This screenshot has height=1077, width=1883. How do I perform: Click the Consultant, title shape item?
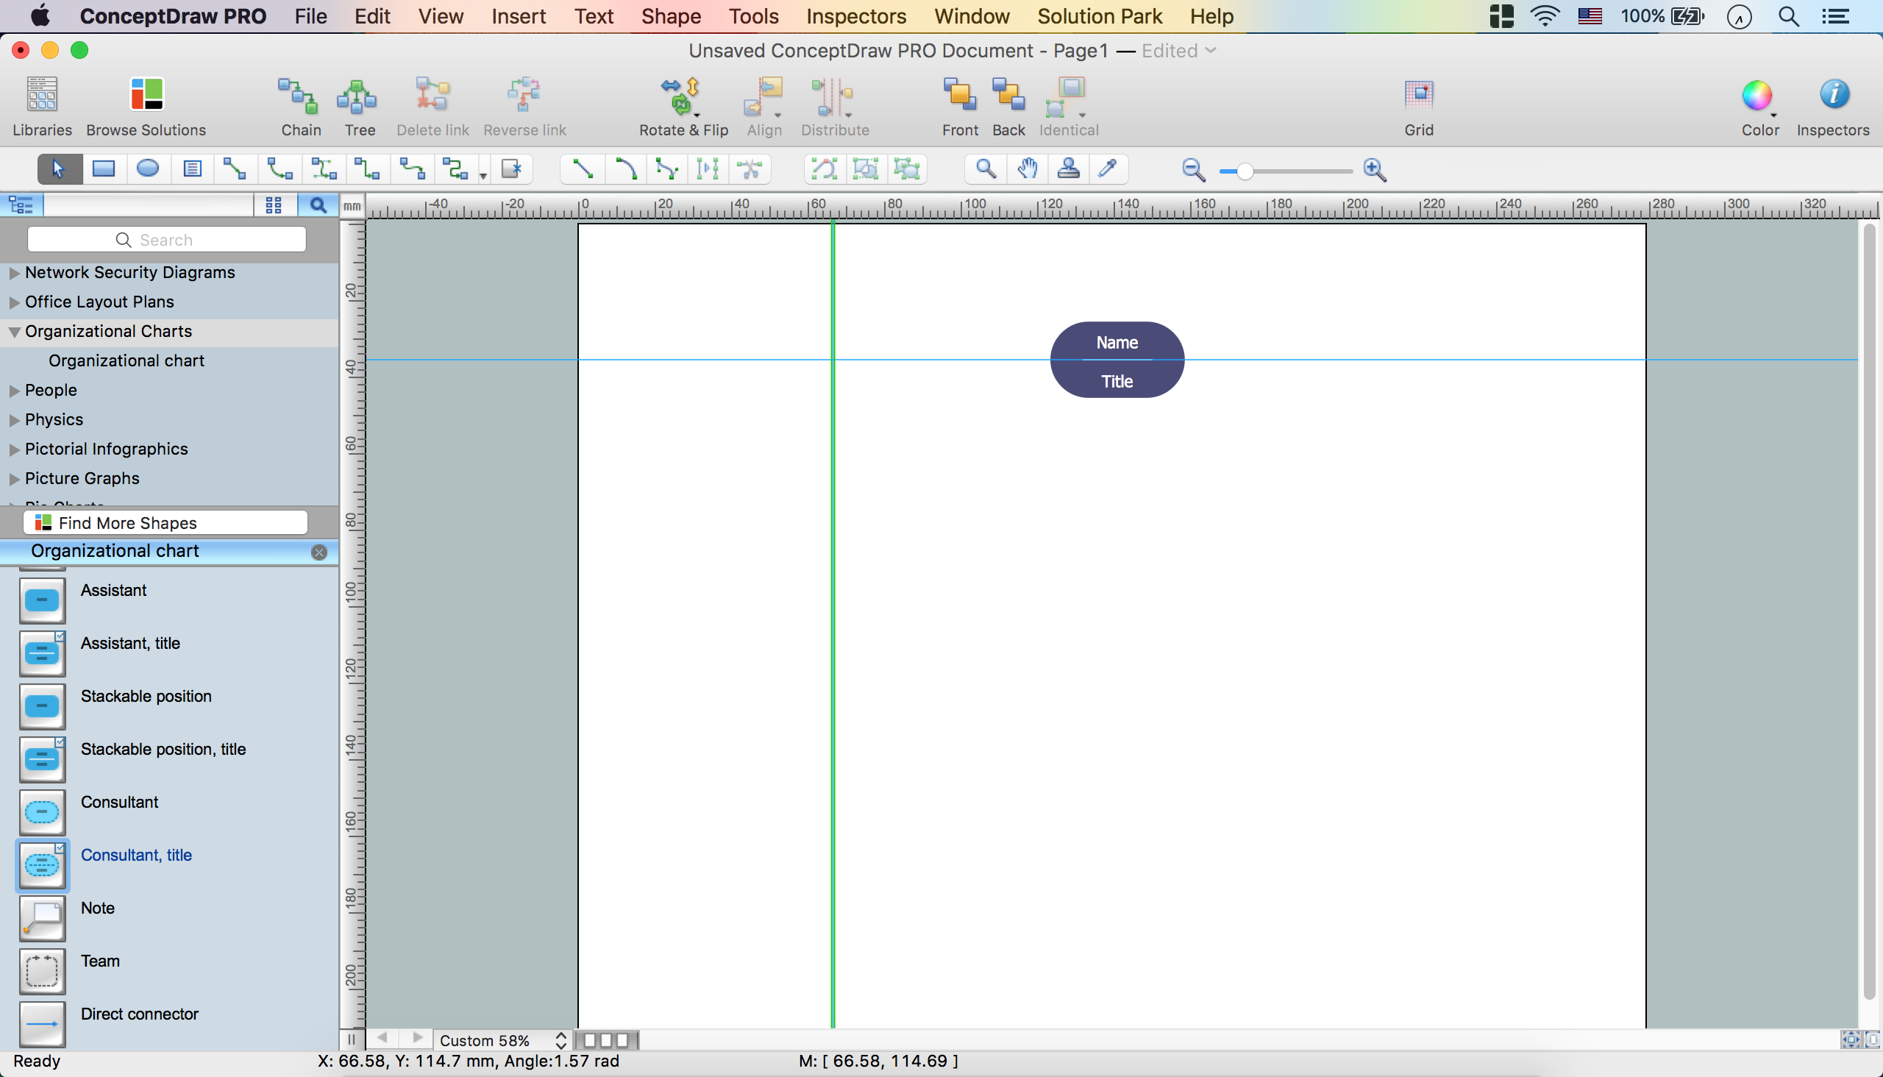[136, 855]
